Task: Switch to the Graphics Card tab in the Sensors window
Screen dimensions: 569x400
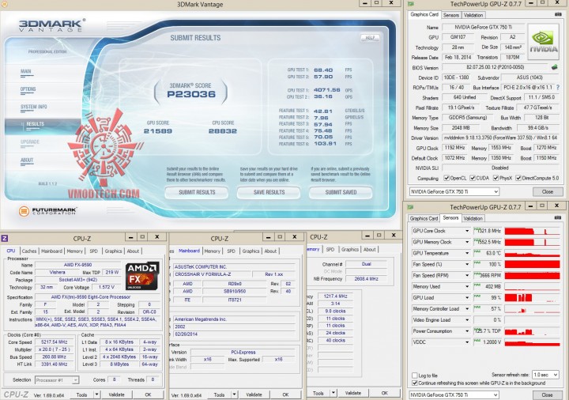Action: pyautogui.click(x=424, y=218)
